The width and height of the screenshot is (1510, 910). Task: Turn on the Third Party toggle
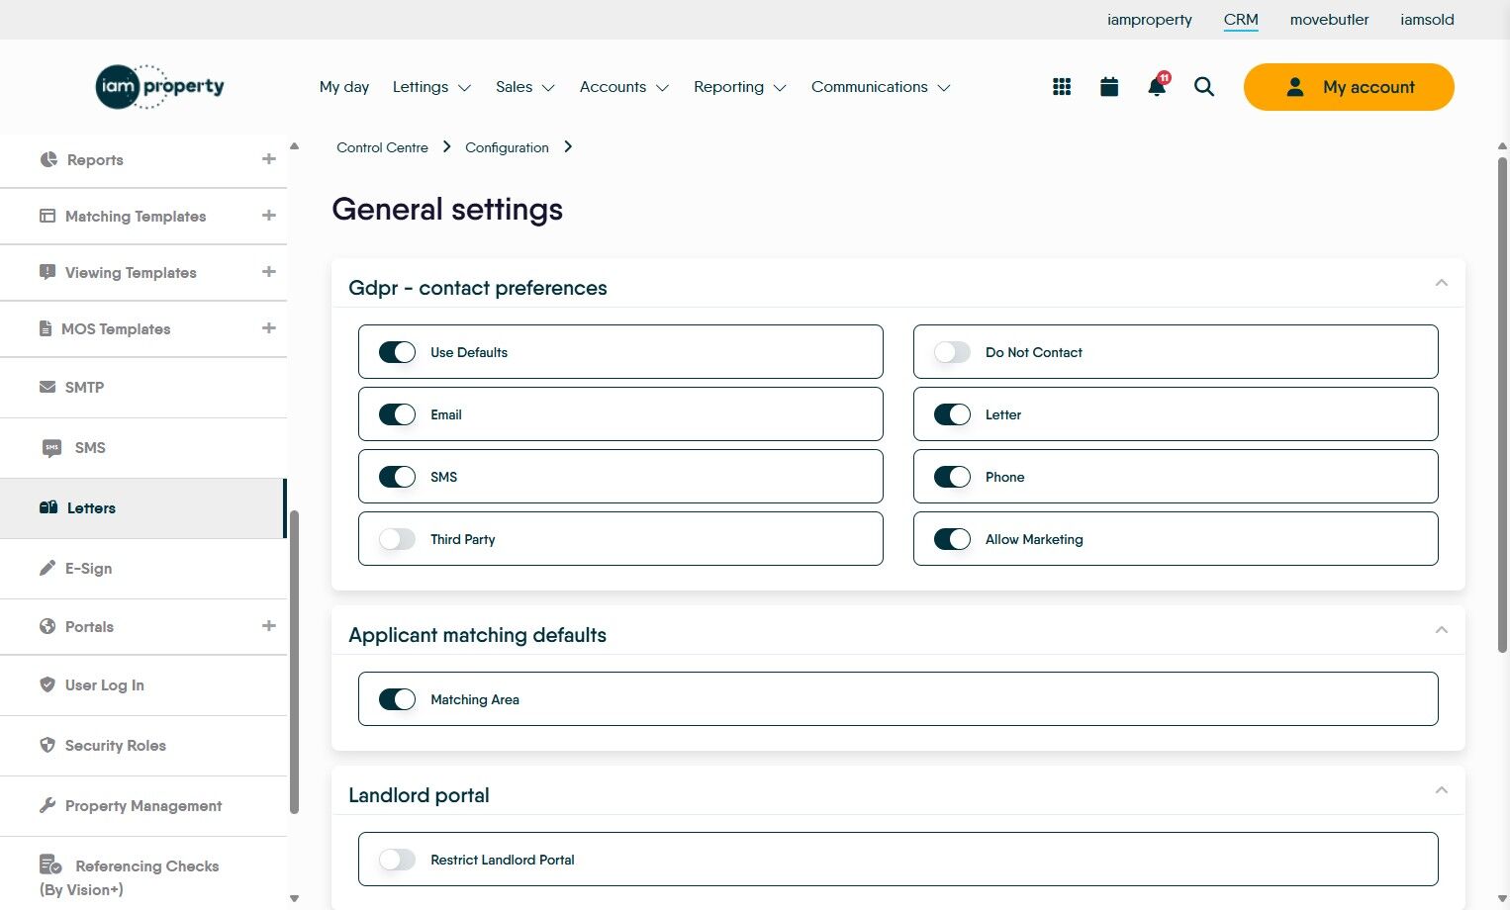coord(397,539)
